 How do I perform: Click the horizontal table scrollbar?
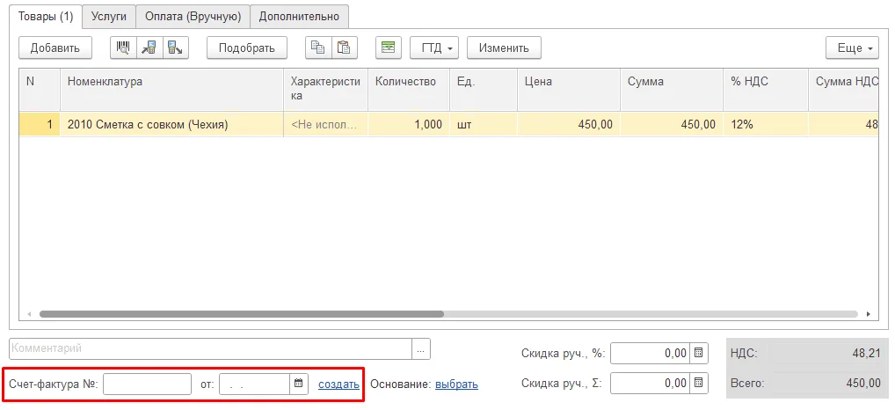pyautogui.click(x=242, y=314)
